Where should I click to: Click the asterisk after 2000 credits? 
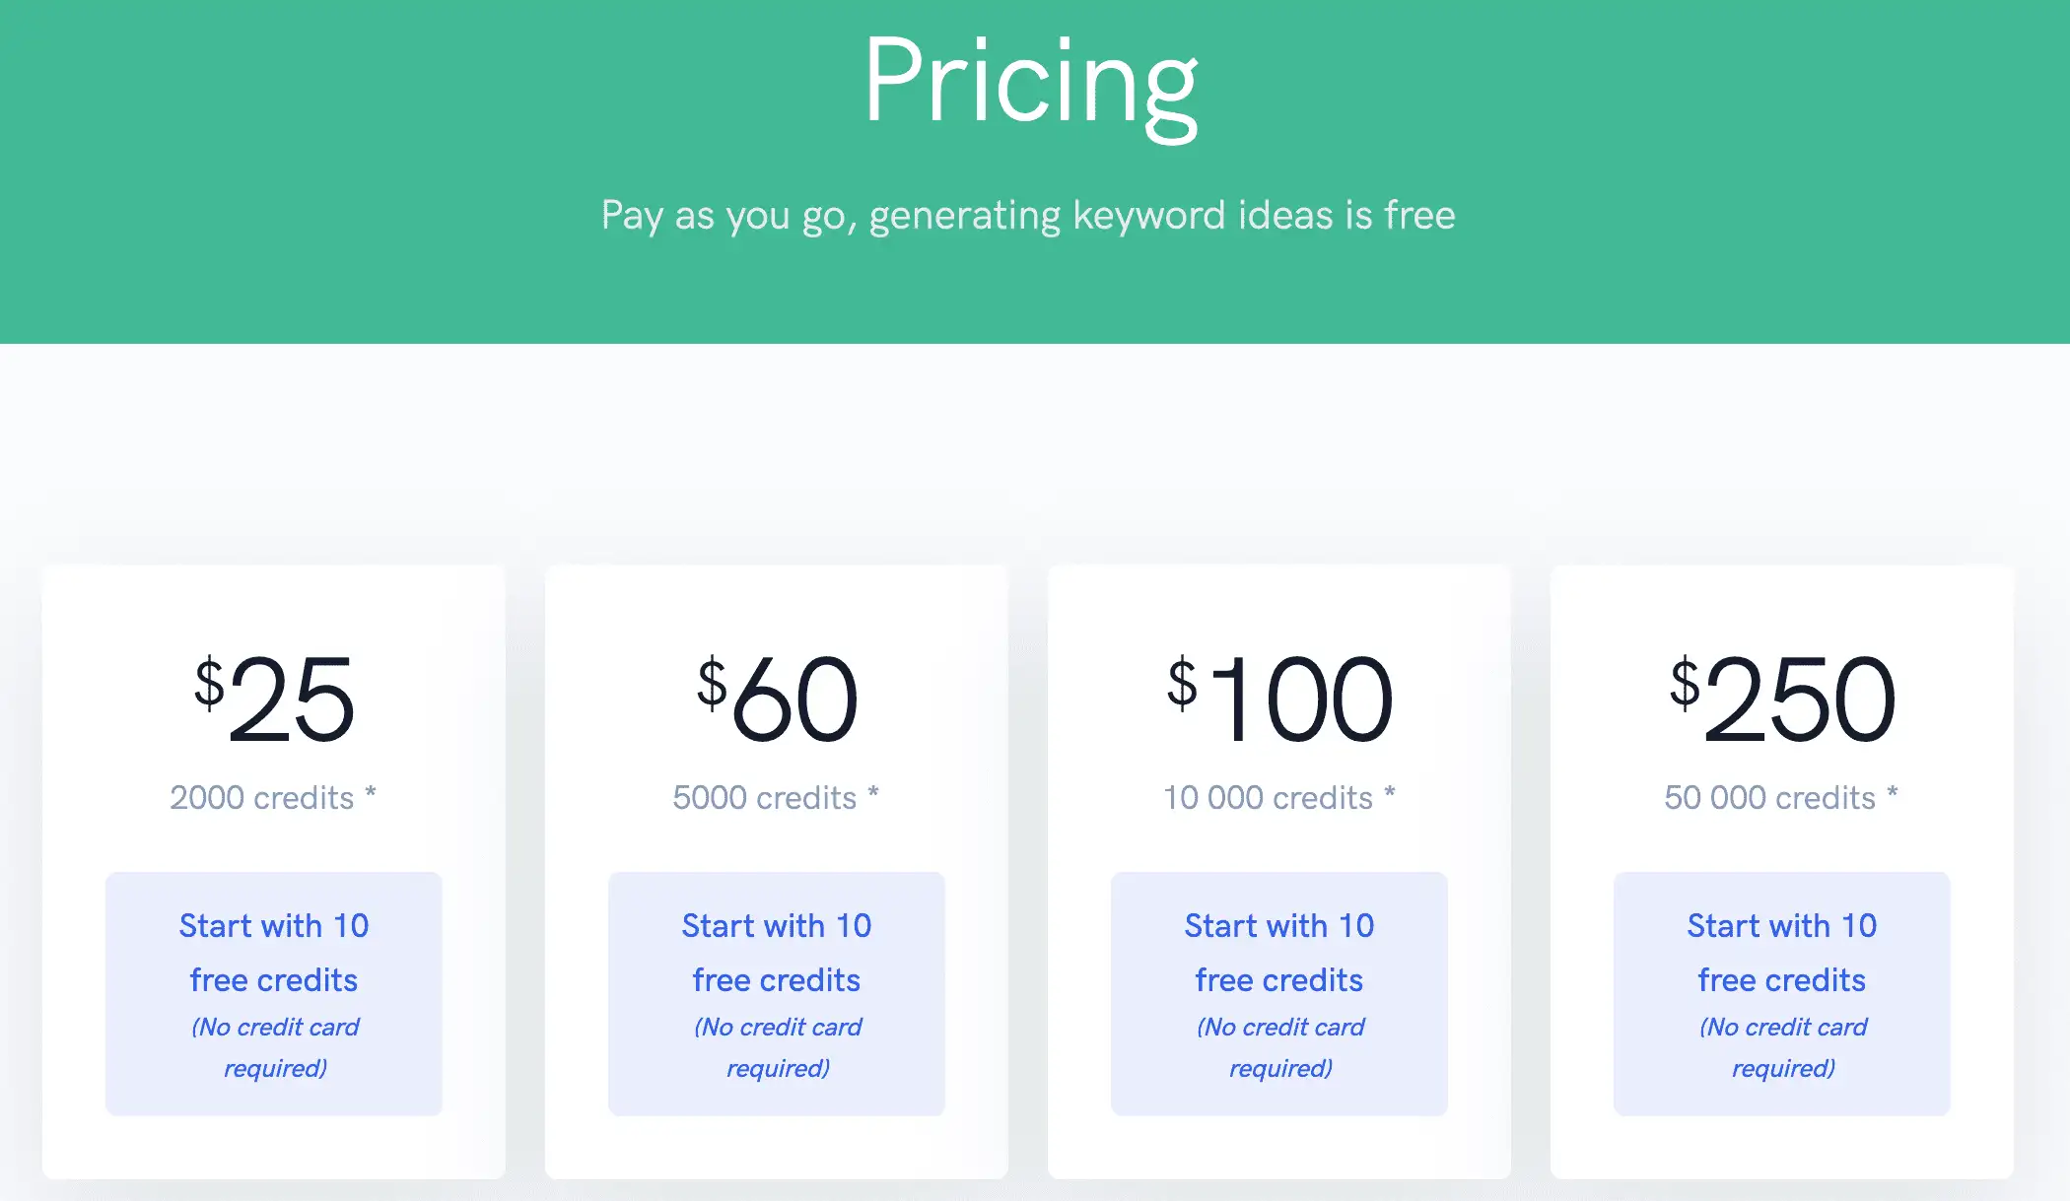click(x=371, y=792)
